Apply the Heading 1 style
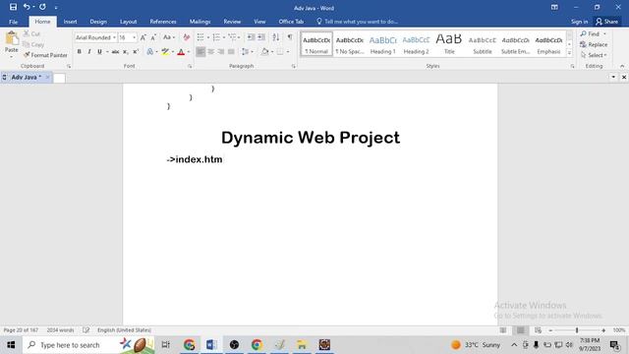 point(382,44)
